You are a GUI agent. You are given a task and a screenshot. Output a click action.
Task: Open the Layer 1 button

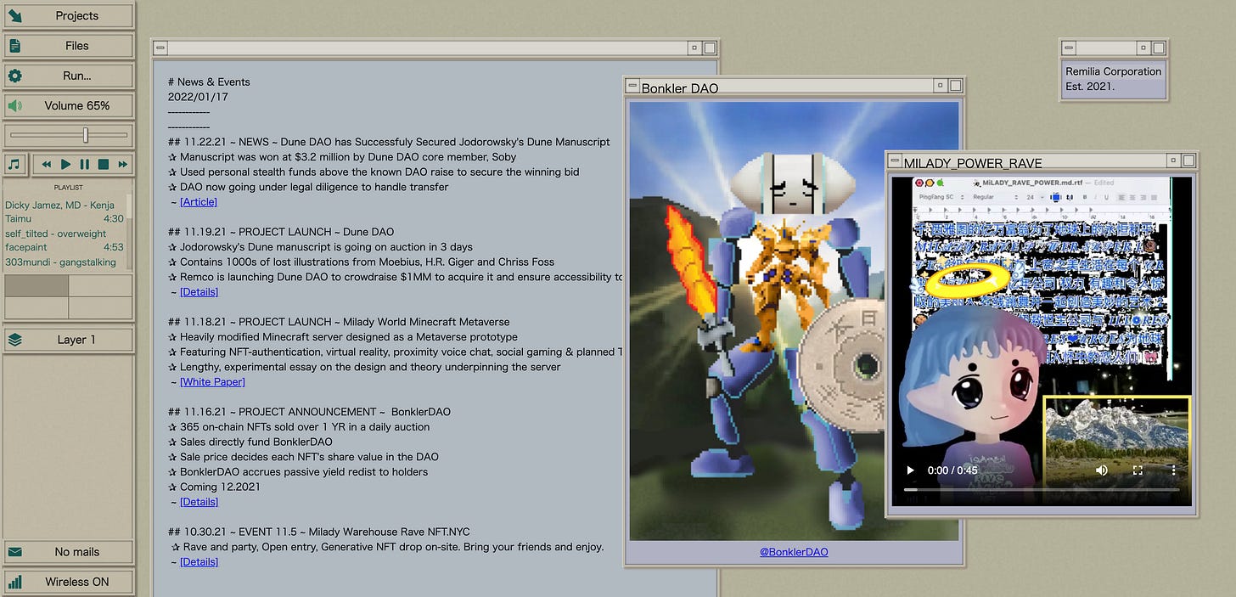[x=68, y=340]
